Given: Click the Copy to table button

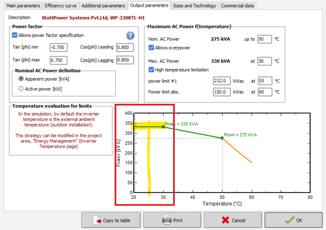Looking at the screenshot, I should pos(111,220).
